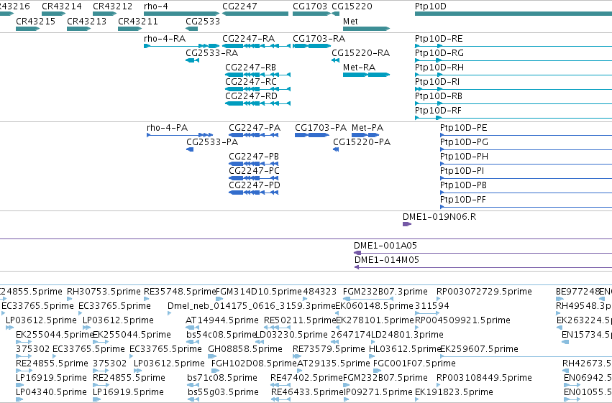The image size is (612, 403).
Task: Select the LP04340.5prime EST label
Action: 51,392
